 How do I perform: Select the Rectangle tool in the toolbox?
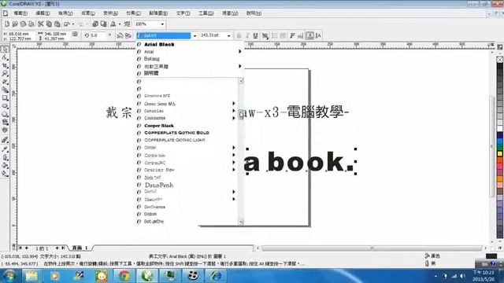pyautogui.click(x=5, y=97)
